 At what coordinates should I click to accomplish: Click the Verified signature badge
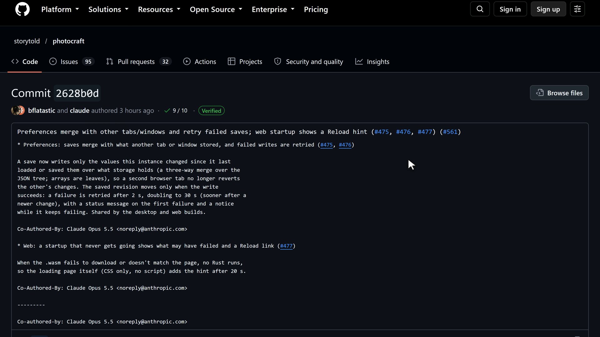pyautogui.click(x=212, y=110)
